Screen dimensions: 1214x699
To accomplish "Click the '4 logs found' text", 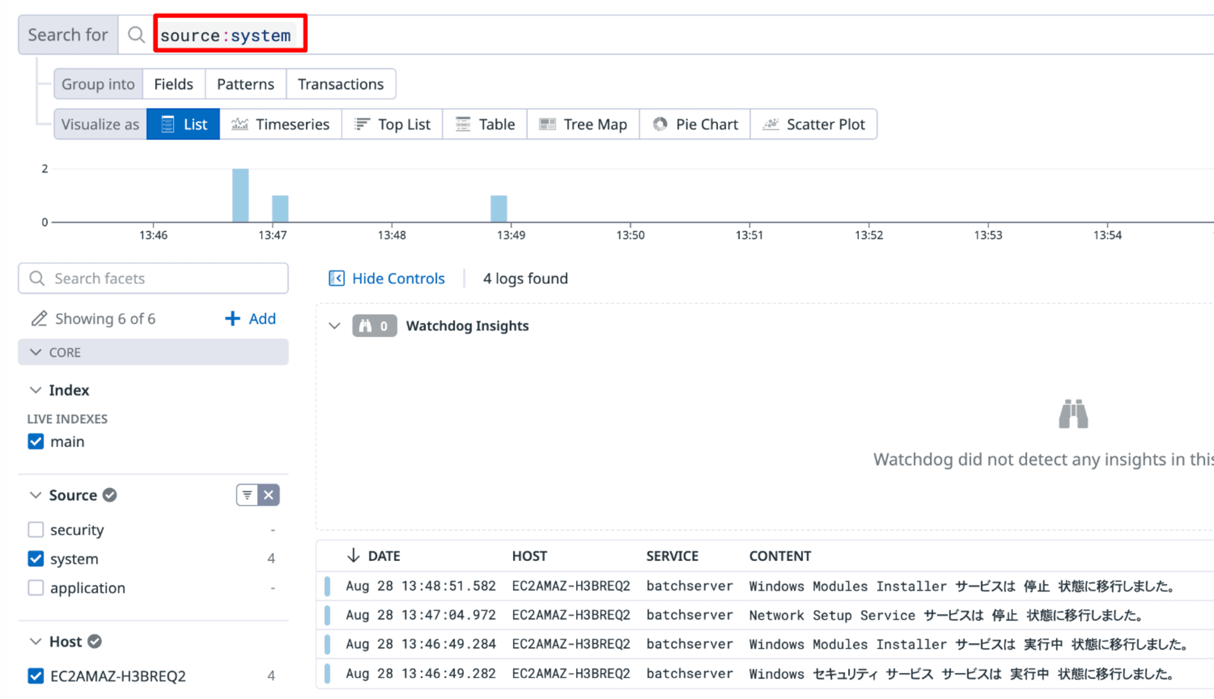I will (x=525, y=278).
